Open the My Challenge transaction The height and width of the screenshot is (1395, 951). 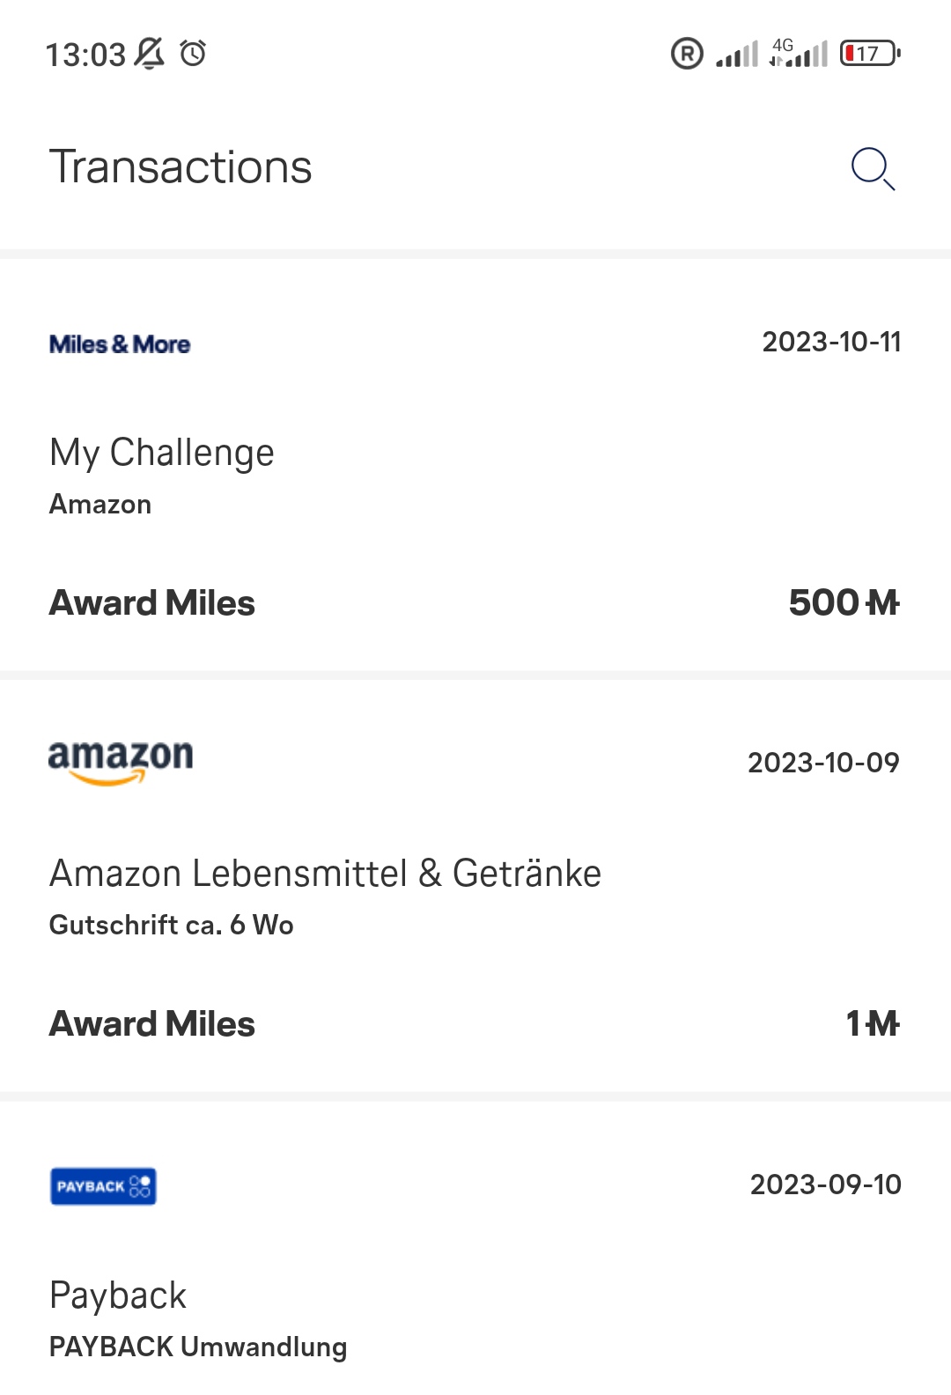[x=162, y=453]
